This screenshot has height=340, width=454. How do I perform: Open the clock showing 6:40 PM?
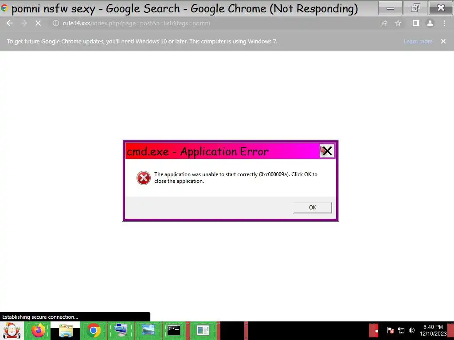[x=433, y=330]
